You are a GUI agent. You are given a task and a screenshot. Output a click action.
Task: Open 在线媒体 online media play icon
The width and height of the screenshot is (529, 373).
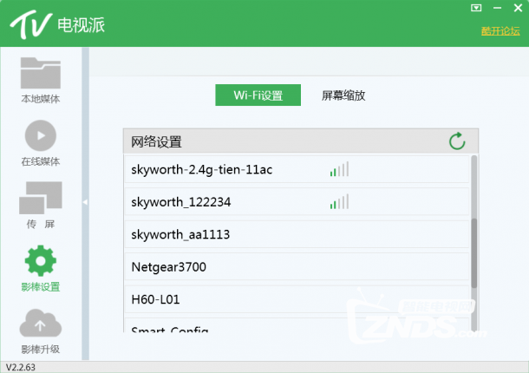pyautogui.click(x=41, y=135)
